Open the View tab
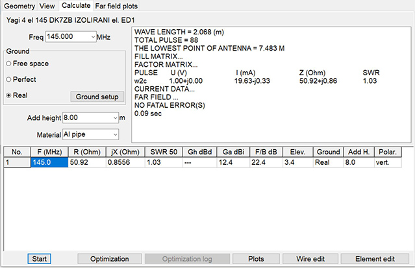415x268 pixels. click(47, 6)
